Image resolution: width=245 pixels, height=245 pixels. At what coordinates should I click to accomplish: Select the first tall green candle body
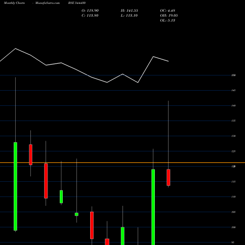pos(15,186)
